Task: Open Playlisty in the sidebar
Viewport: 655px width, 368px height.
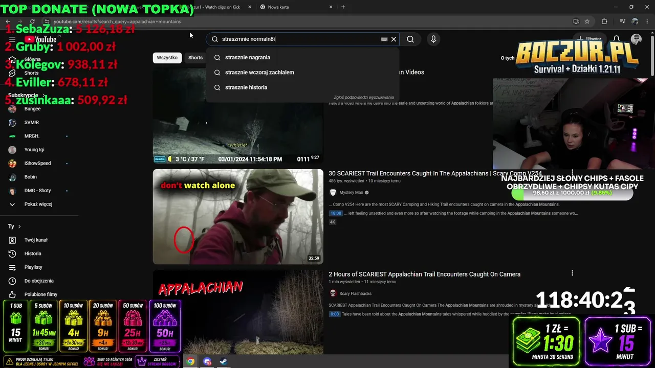Action: 33,267
